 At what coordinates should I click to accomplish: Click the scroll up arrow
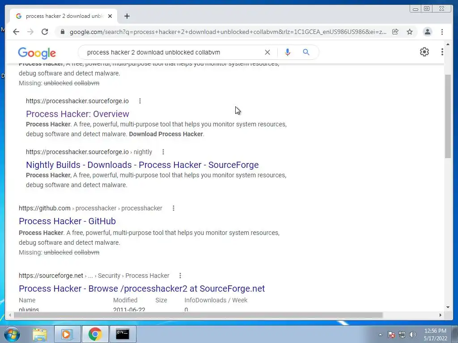pyautogui.click(x=448, y=44)
